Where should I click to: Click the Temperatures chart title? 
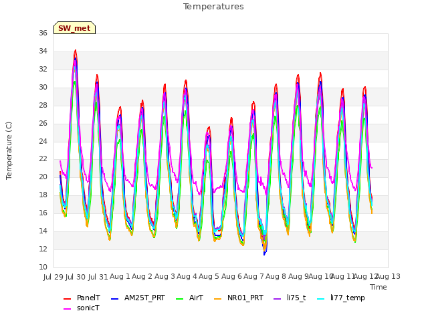point(213,7)
